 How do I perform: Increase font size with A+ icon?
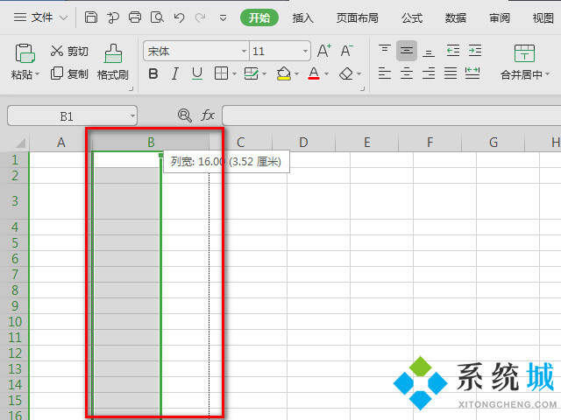point(324,51)
